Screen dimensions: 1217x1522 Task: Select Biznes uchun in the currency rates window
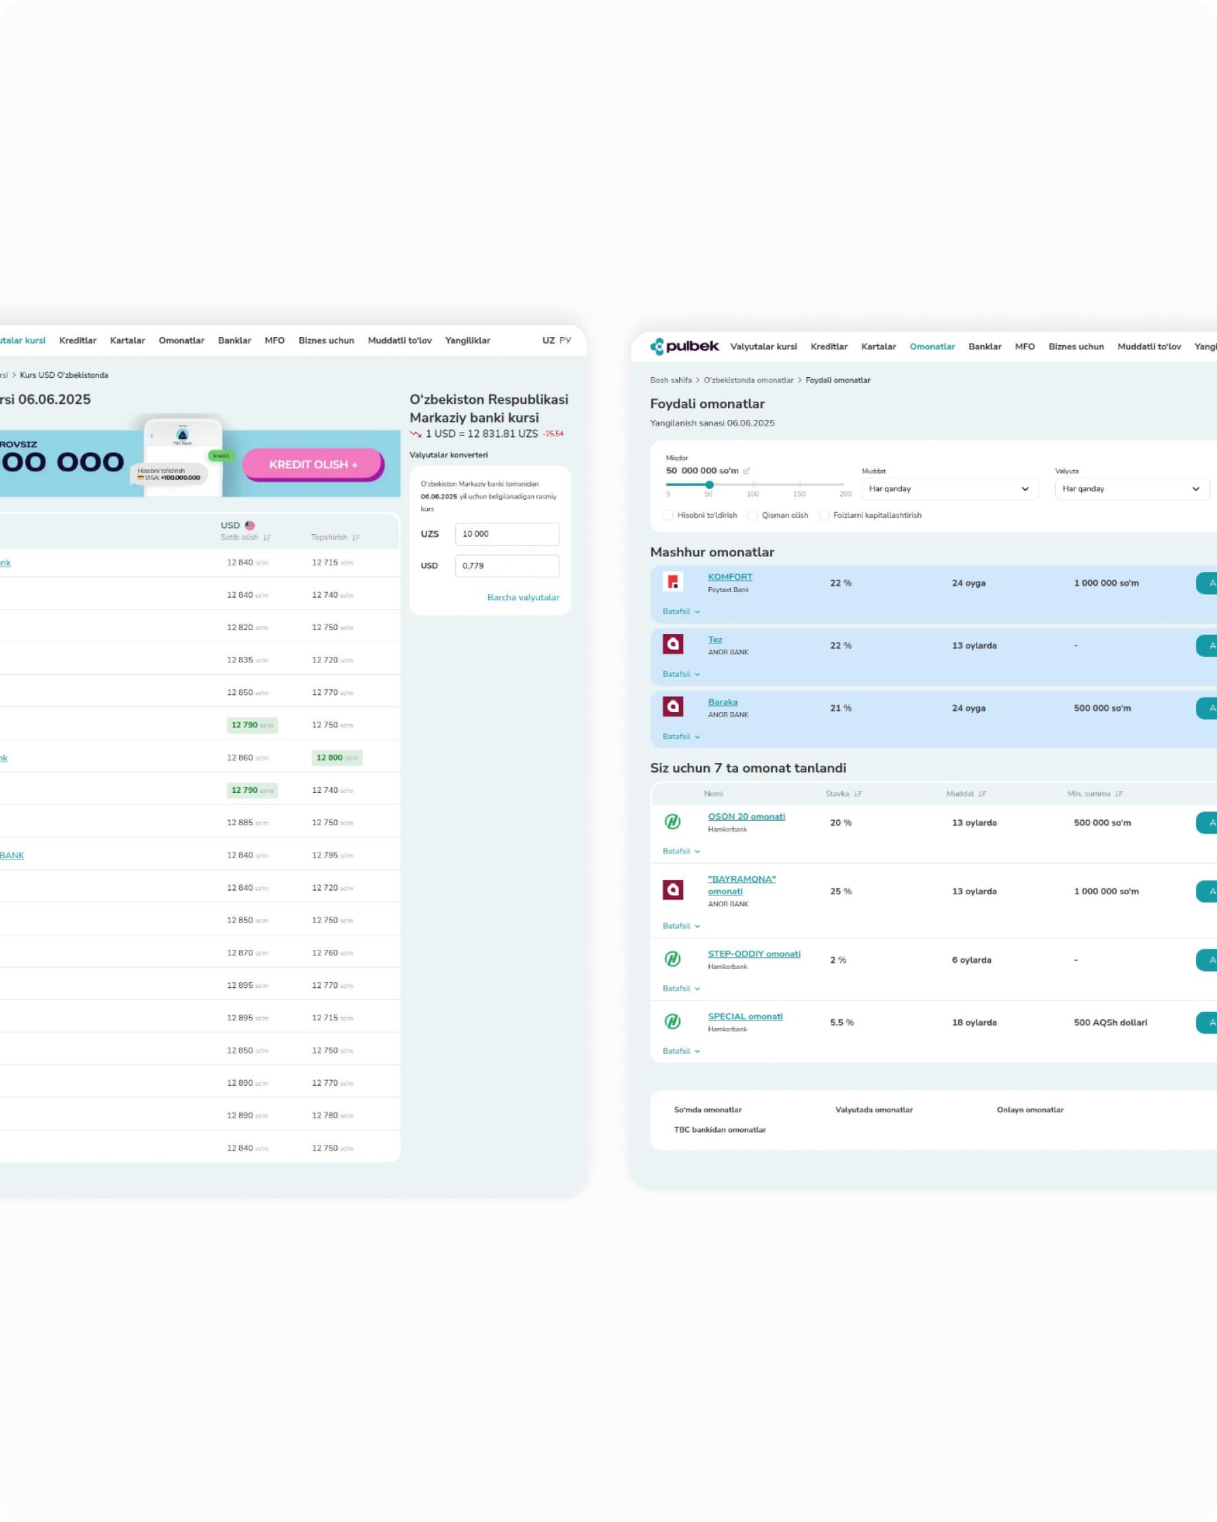(326, 340)
